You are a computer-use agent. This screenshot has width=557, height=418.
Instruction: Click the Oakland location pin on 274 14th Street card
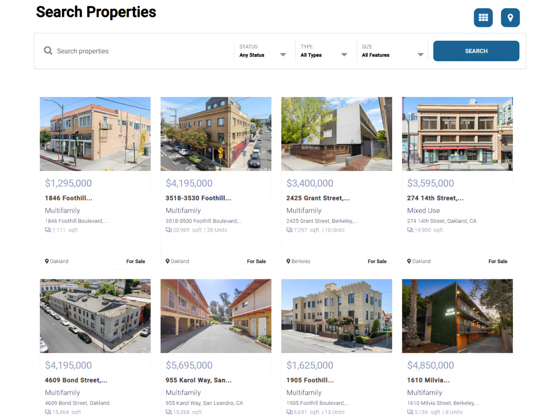pos(409,261)
